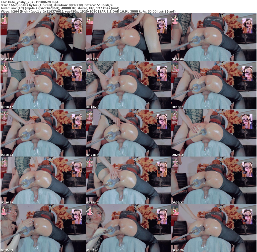Image resolution: width=257 pixels, height=252 pixels.
Task: Click the inset webcam overlay in the 00:02:42 frame
Action: pos(77,26)
